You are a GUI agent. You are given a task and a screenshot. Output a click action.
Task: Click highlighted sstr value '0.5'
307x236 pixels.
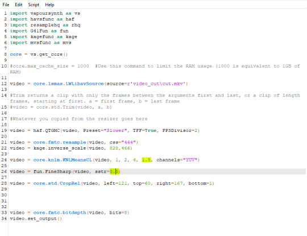[x=114, y=172]
